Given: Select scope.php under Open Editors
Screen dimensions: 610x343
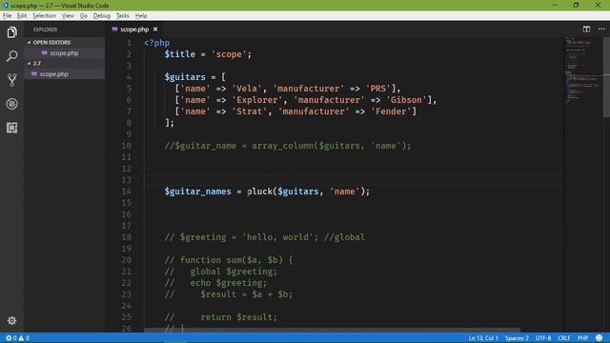Looking at the screenshot, I should coord(65,53).
